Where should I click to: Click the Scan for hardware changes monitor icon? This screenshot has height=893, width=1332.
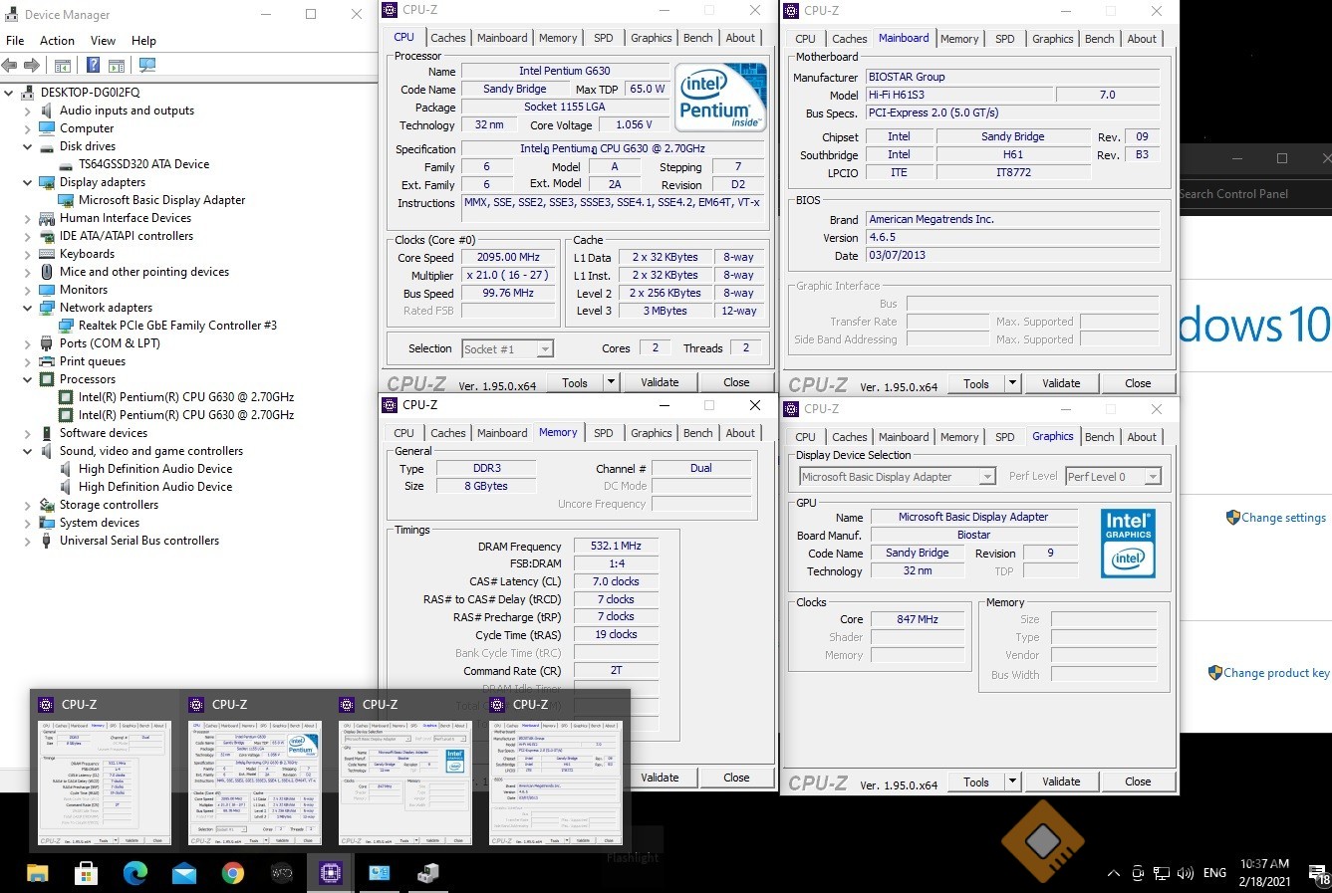click(147, 66)
